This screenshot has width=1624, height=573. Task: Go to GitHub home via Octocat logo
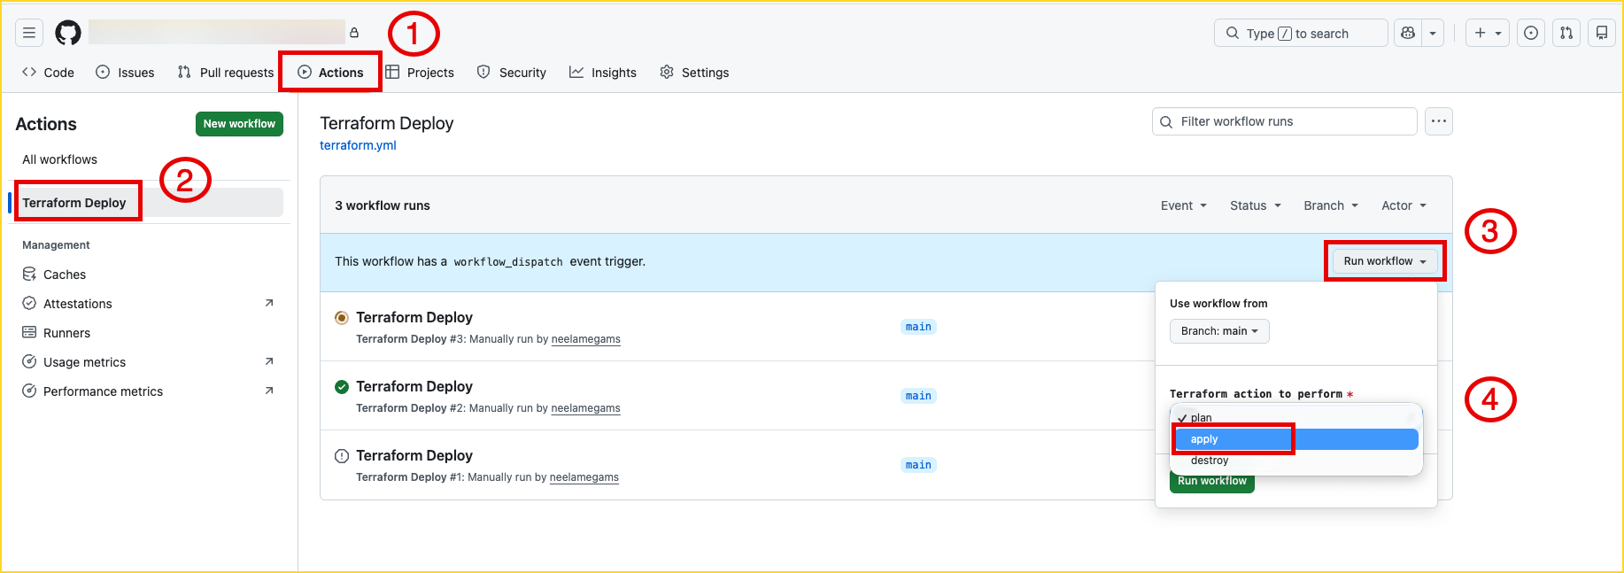click(68, 33)
